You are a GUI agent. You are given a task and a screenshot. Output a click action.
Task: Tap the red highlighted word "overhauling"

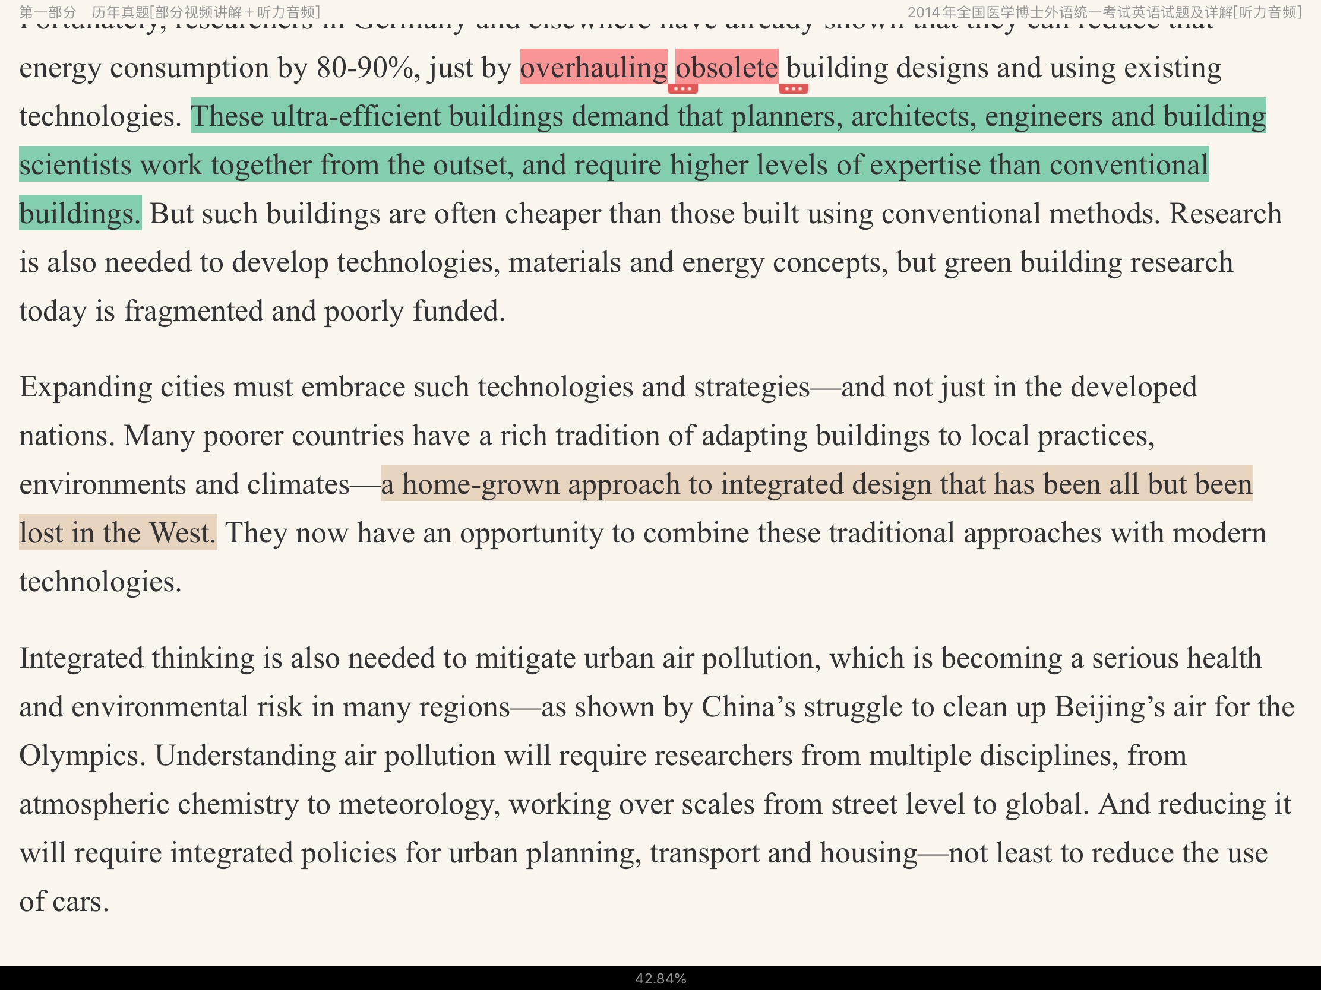(x=593, y=68)
